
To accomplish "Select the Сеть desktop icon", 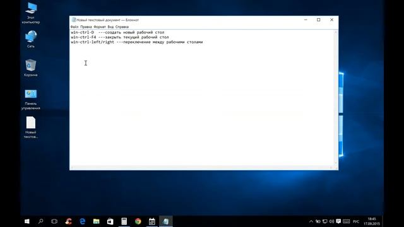I will tap(31, 39).
